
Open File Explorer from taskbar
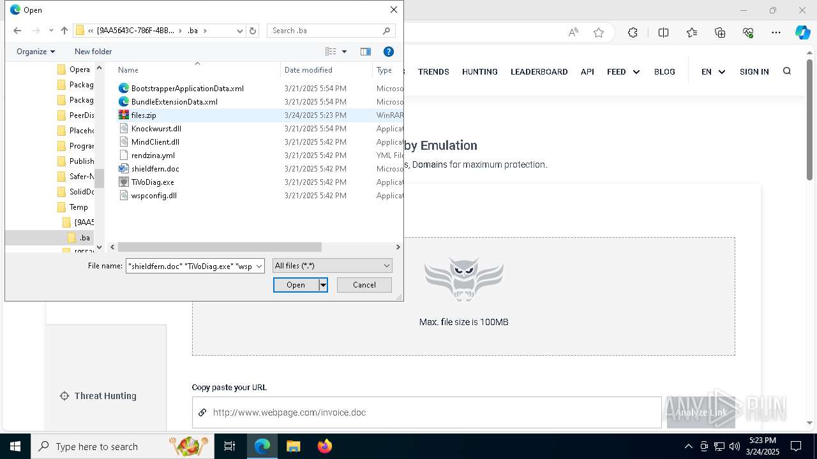point(293,446)
